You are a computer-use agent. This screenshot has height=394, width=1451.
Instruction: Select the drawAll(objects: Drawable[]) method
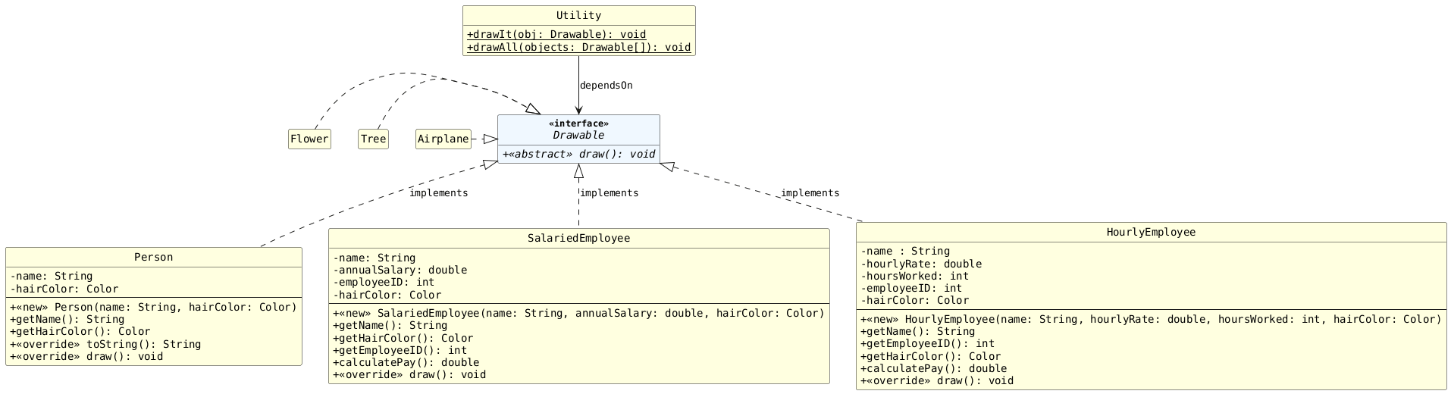(578, 47)
